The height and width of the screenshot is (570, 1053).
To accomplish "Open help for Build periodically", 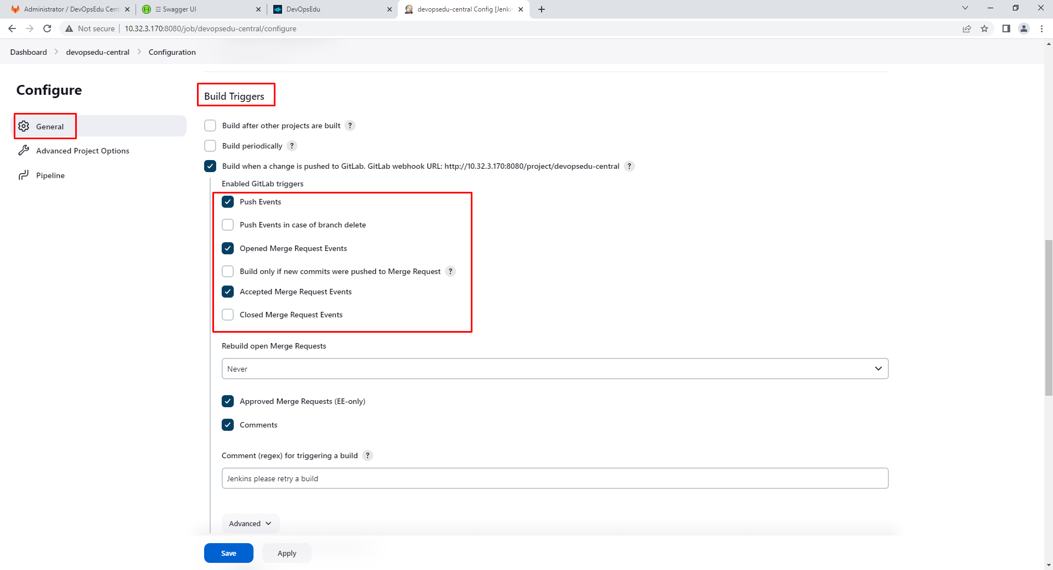I will click(292, 146).
